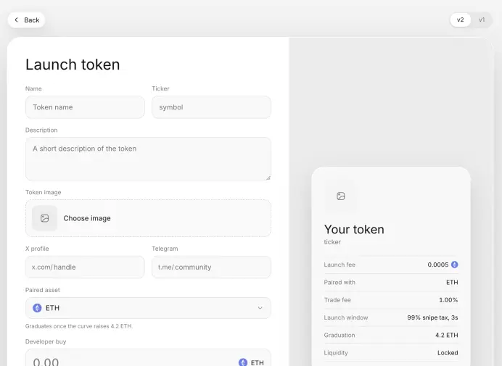
Task: Click the Ticker symbol input field
Action: [x=211, y=107]
